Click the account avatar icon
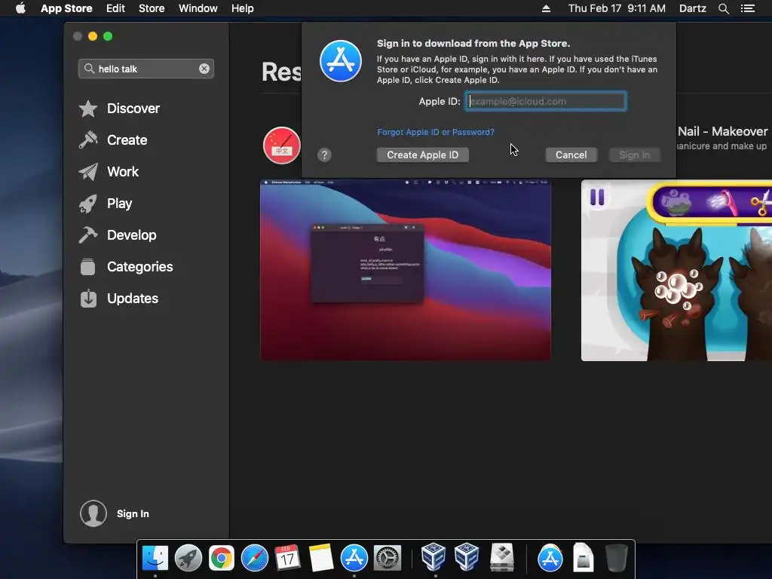 tap(93, 513)
